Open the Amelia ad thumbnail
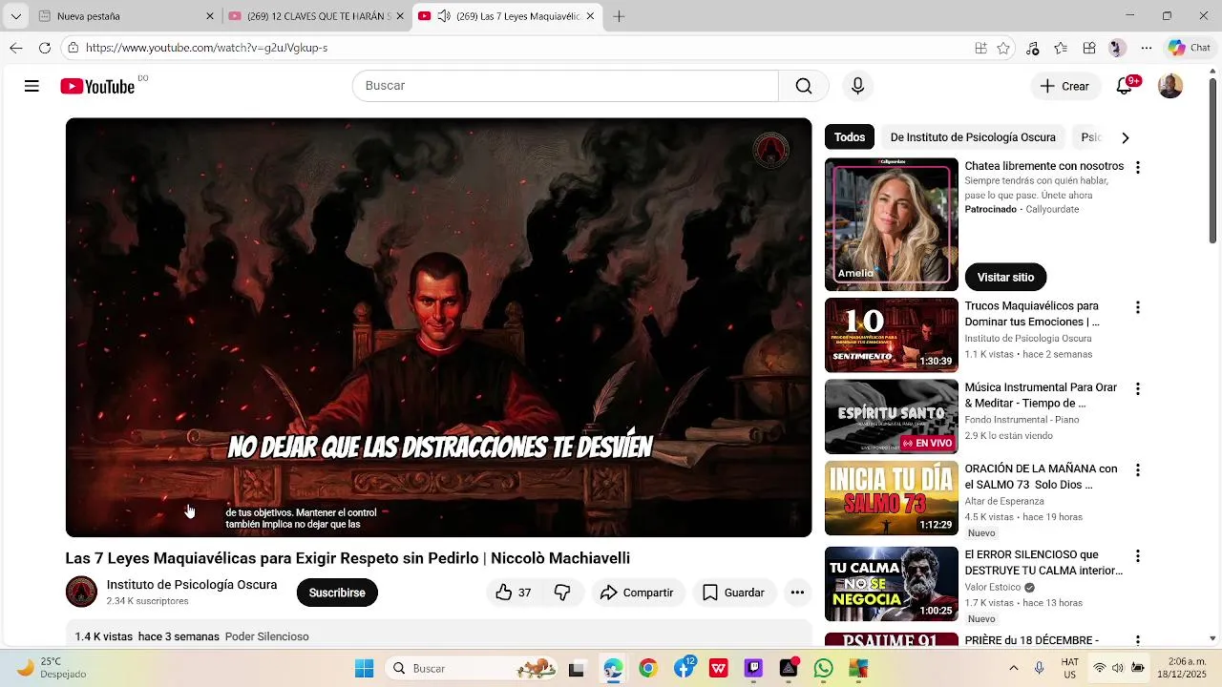Image resolution: width=1222 pixels, height=687 pixels. (891, 224)
